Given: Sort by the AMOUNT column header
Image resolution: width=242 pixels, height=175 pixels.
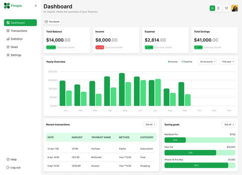Looking at the screenshot, I should pyautogui.click(x=77, y=137).
